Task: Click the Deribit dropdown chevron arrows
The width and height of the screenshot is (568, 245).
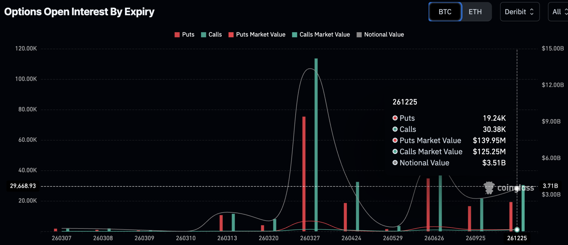Action: coord(532,12)
